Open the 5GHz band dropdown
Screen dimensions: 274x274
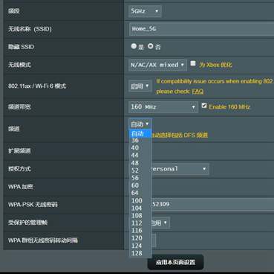pos(145,11)
